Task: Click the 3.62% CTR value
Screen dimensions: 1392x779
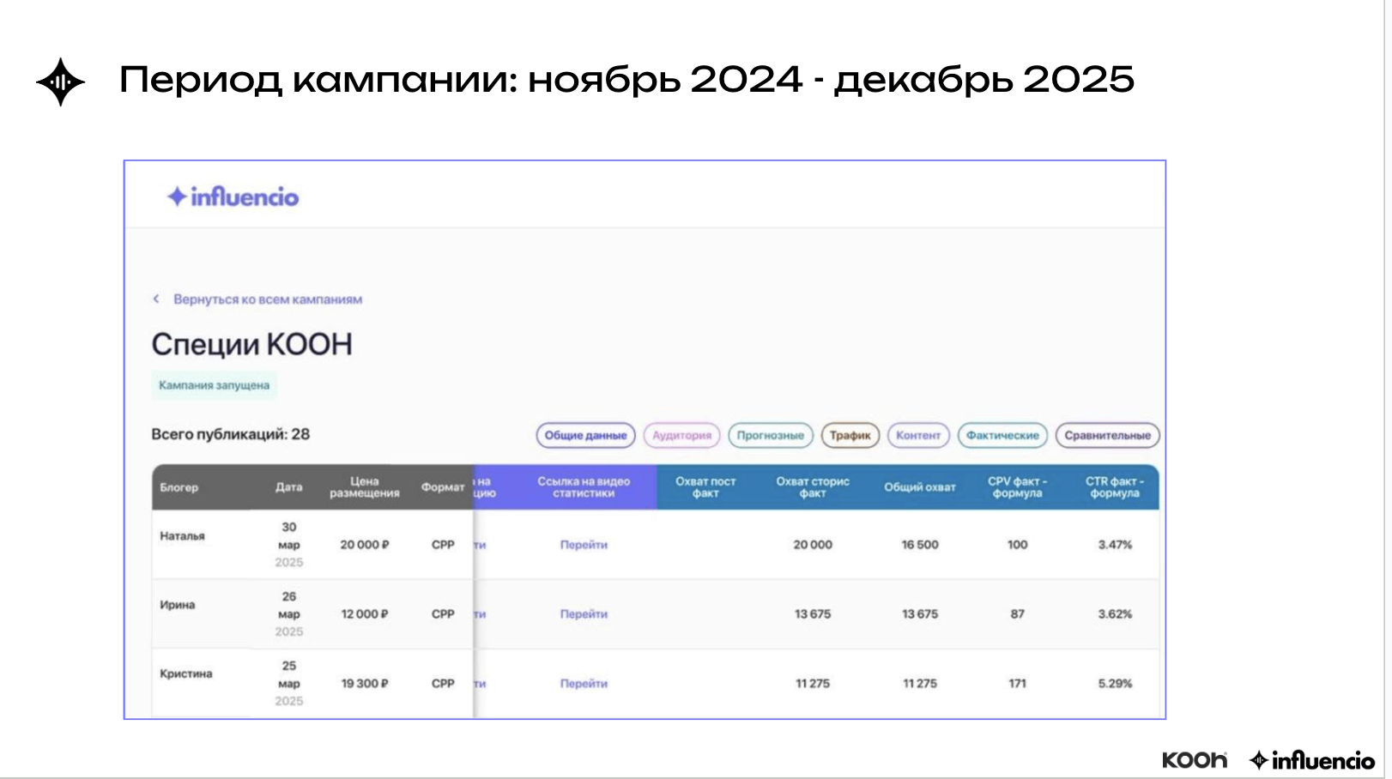Action: click(x=1115, y=614)
